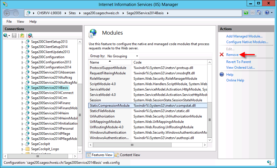Select the Session module row
This screenshot has height=168, width=277.
point(148,100)
